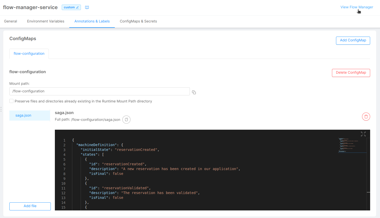380x218 pixels.
Task: Copy the full path of saga.json
Action: click(126, 119)
